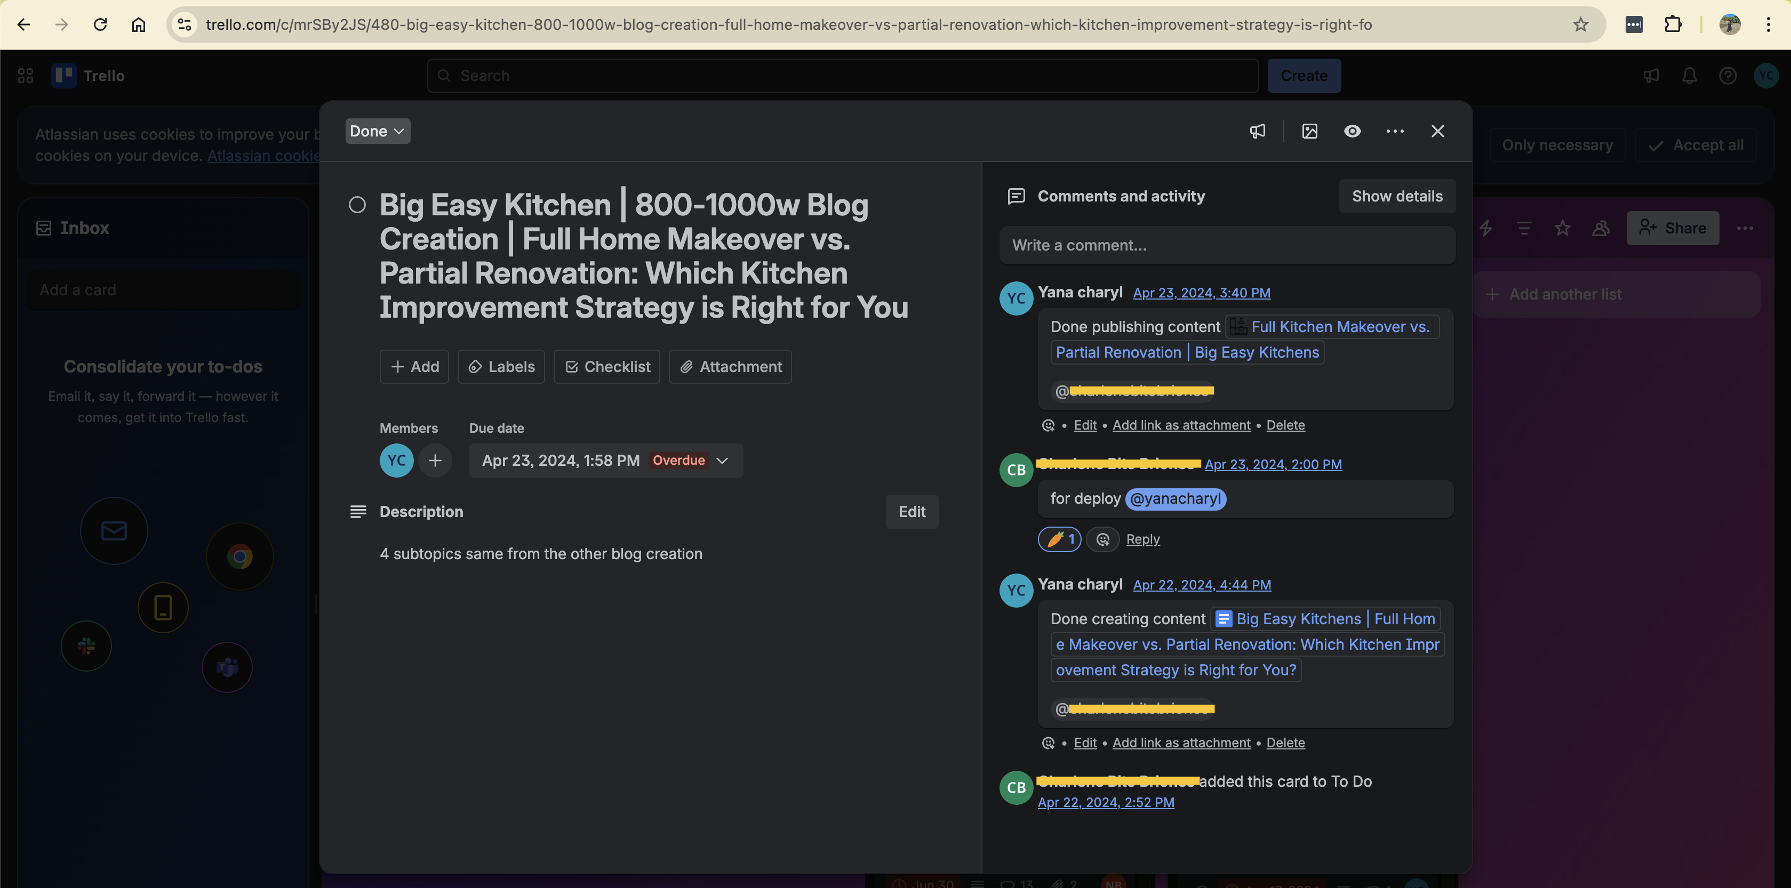This screenshot has height=888, width=1791.
Task: Delete the Done publishing content comment
Action: click(1285, 425)
